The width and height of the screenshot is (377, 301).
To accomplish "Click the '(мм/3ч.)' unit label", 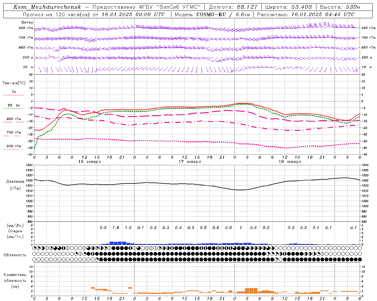I will (15, 225).
